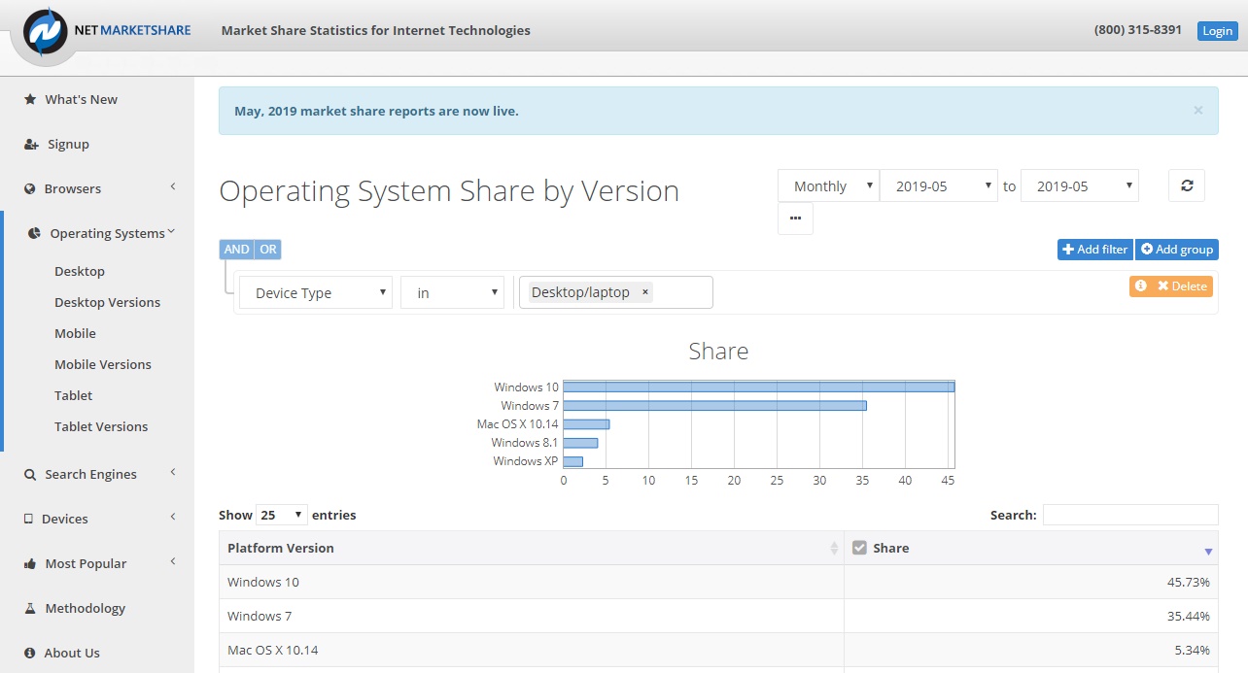Screen dimensions: 1248x673
Task: Expand the Search Engines sidebar section
Action: (x=173, y=472)
